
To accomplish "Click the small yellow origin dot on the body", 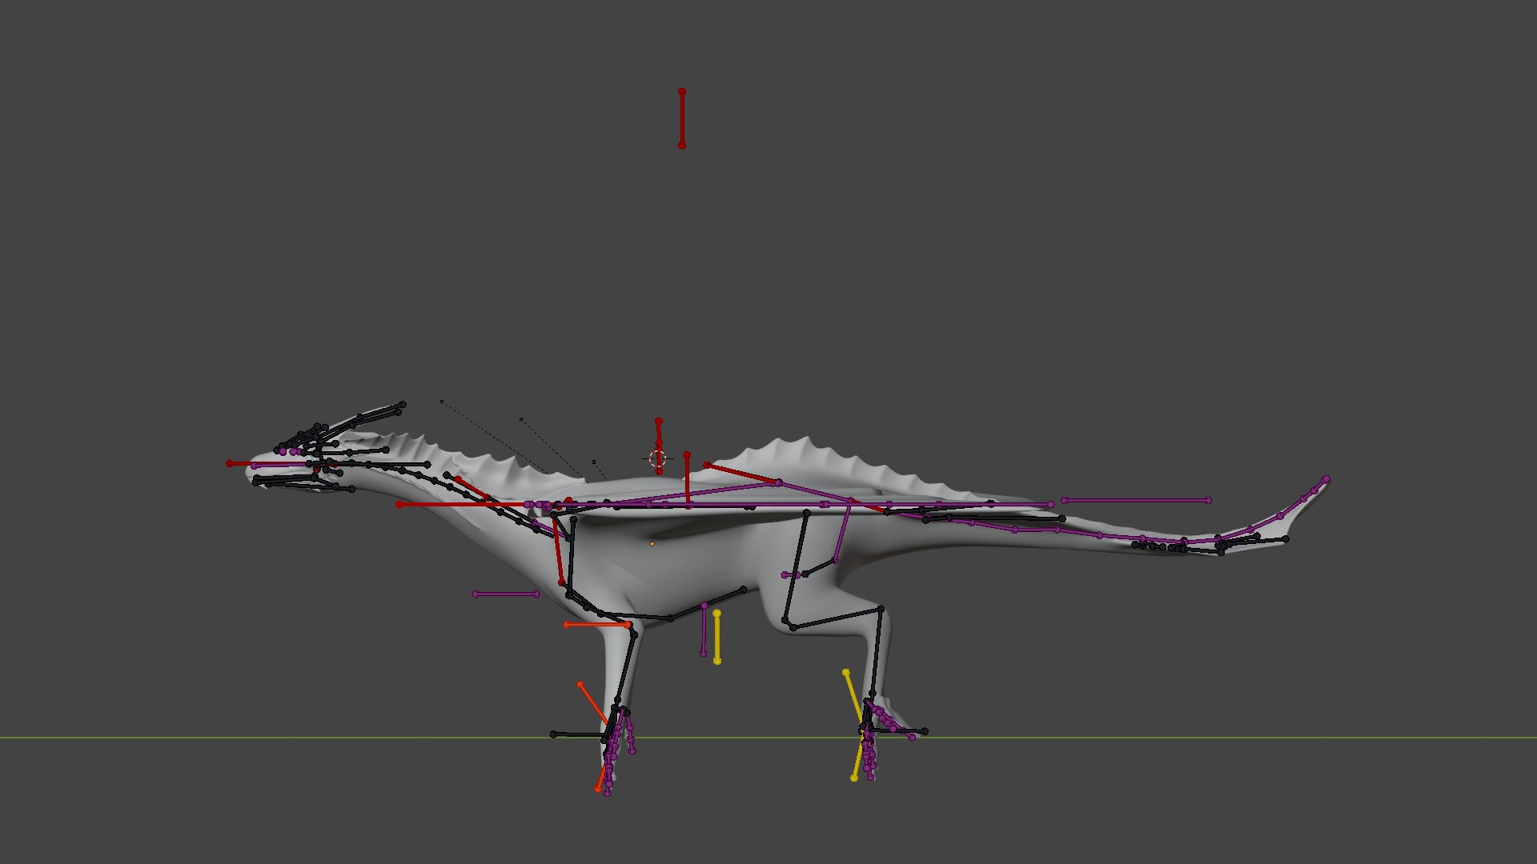I will pos(652,544).
